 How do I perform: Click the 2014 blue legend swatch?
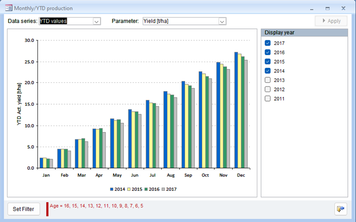pos(112,189)
